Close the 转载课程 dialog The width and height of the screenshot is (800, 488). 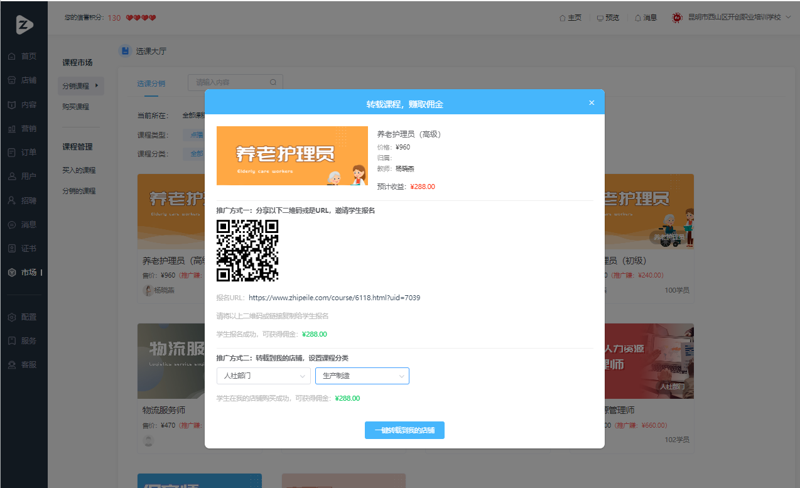pos(592,103)
